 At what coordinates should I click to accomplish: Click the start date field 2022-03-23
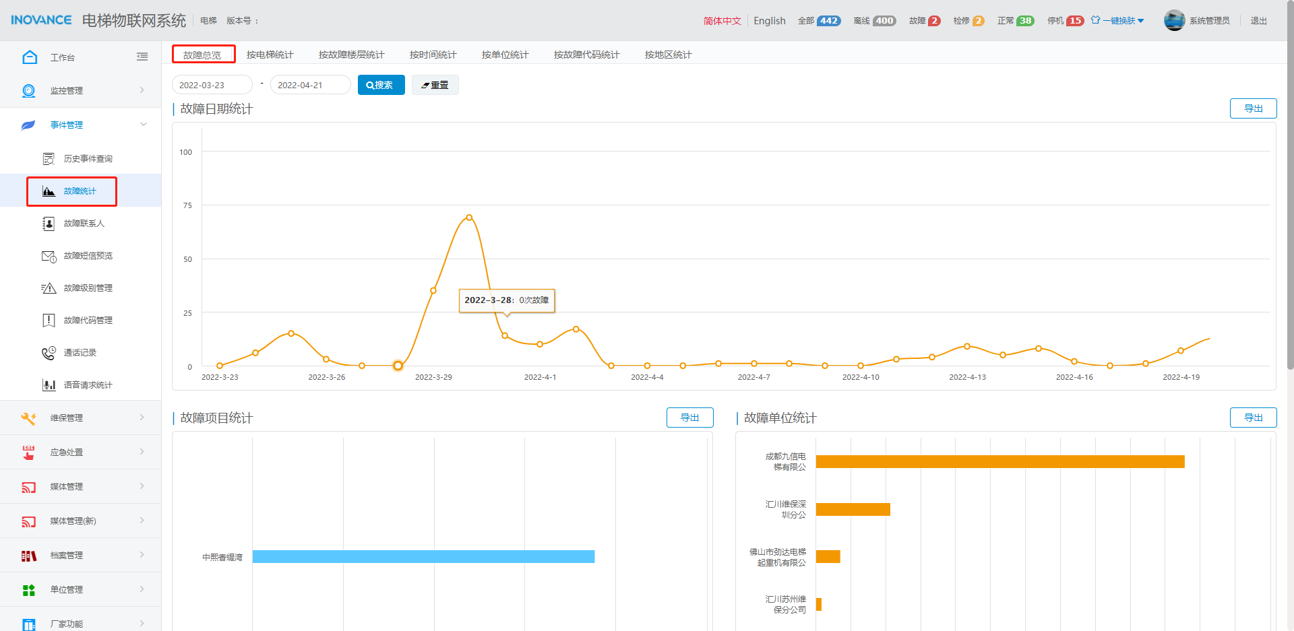(212, 85)
